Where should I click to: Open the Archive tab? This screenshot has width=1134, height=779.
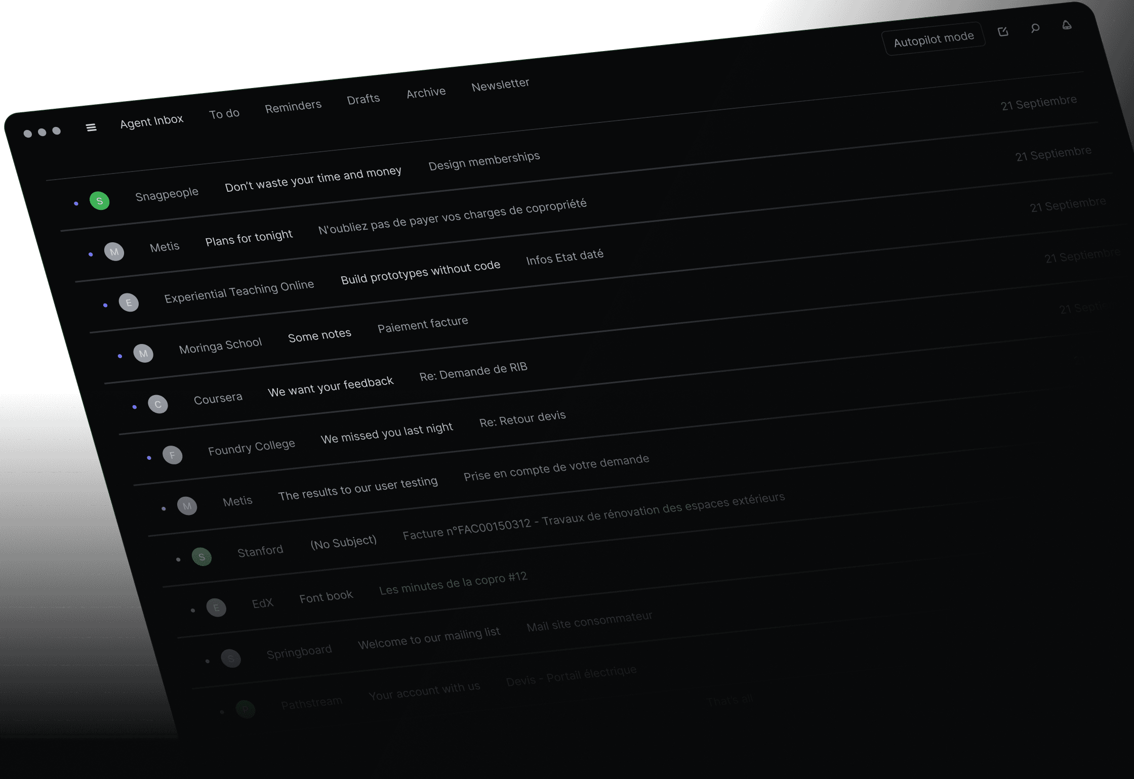pos(426,92)
